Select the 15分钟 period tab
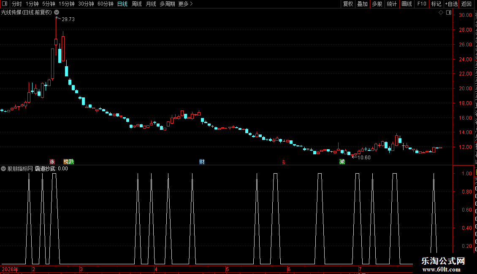 pos(66,4)
